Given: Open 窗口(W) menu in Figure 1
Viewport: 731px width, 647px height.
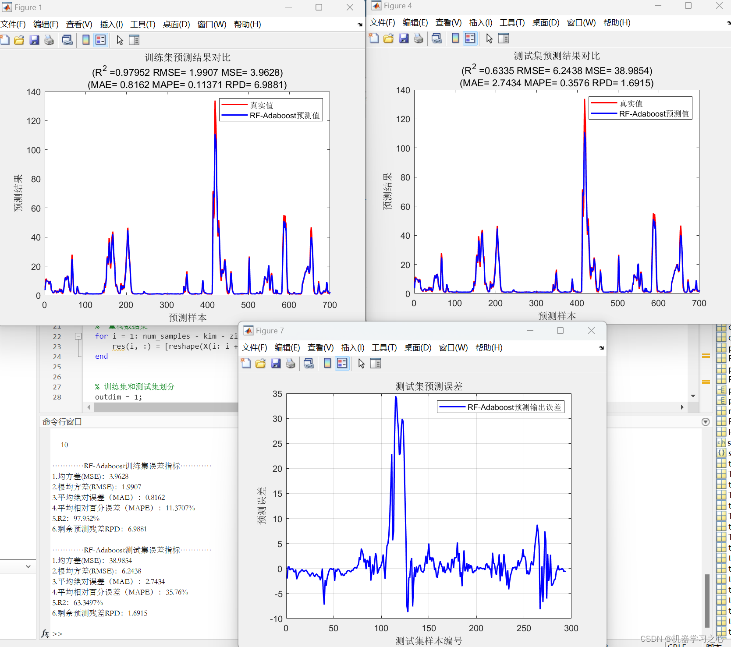Looking at the screenshot, I should tap(212, 25).
